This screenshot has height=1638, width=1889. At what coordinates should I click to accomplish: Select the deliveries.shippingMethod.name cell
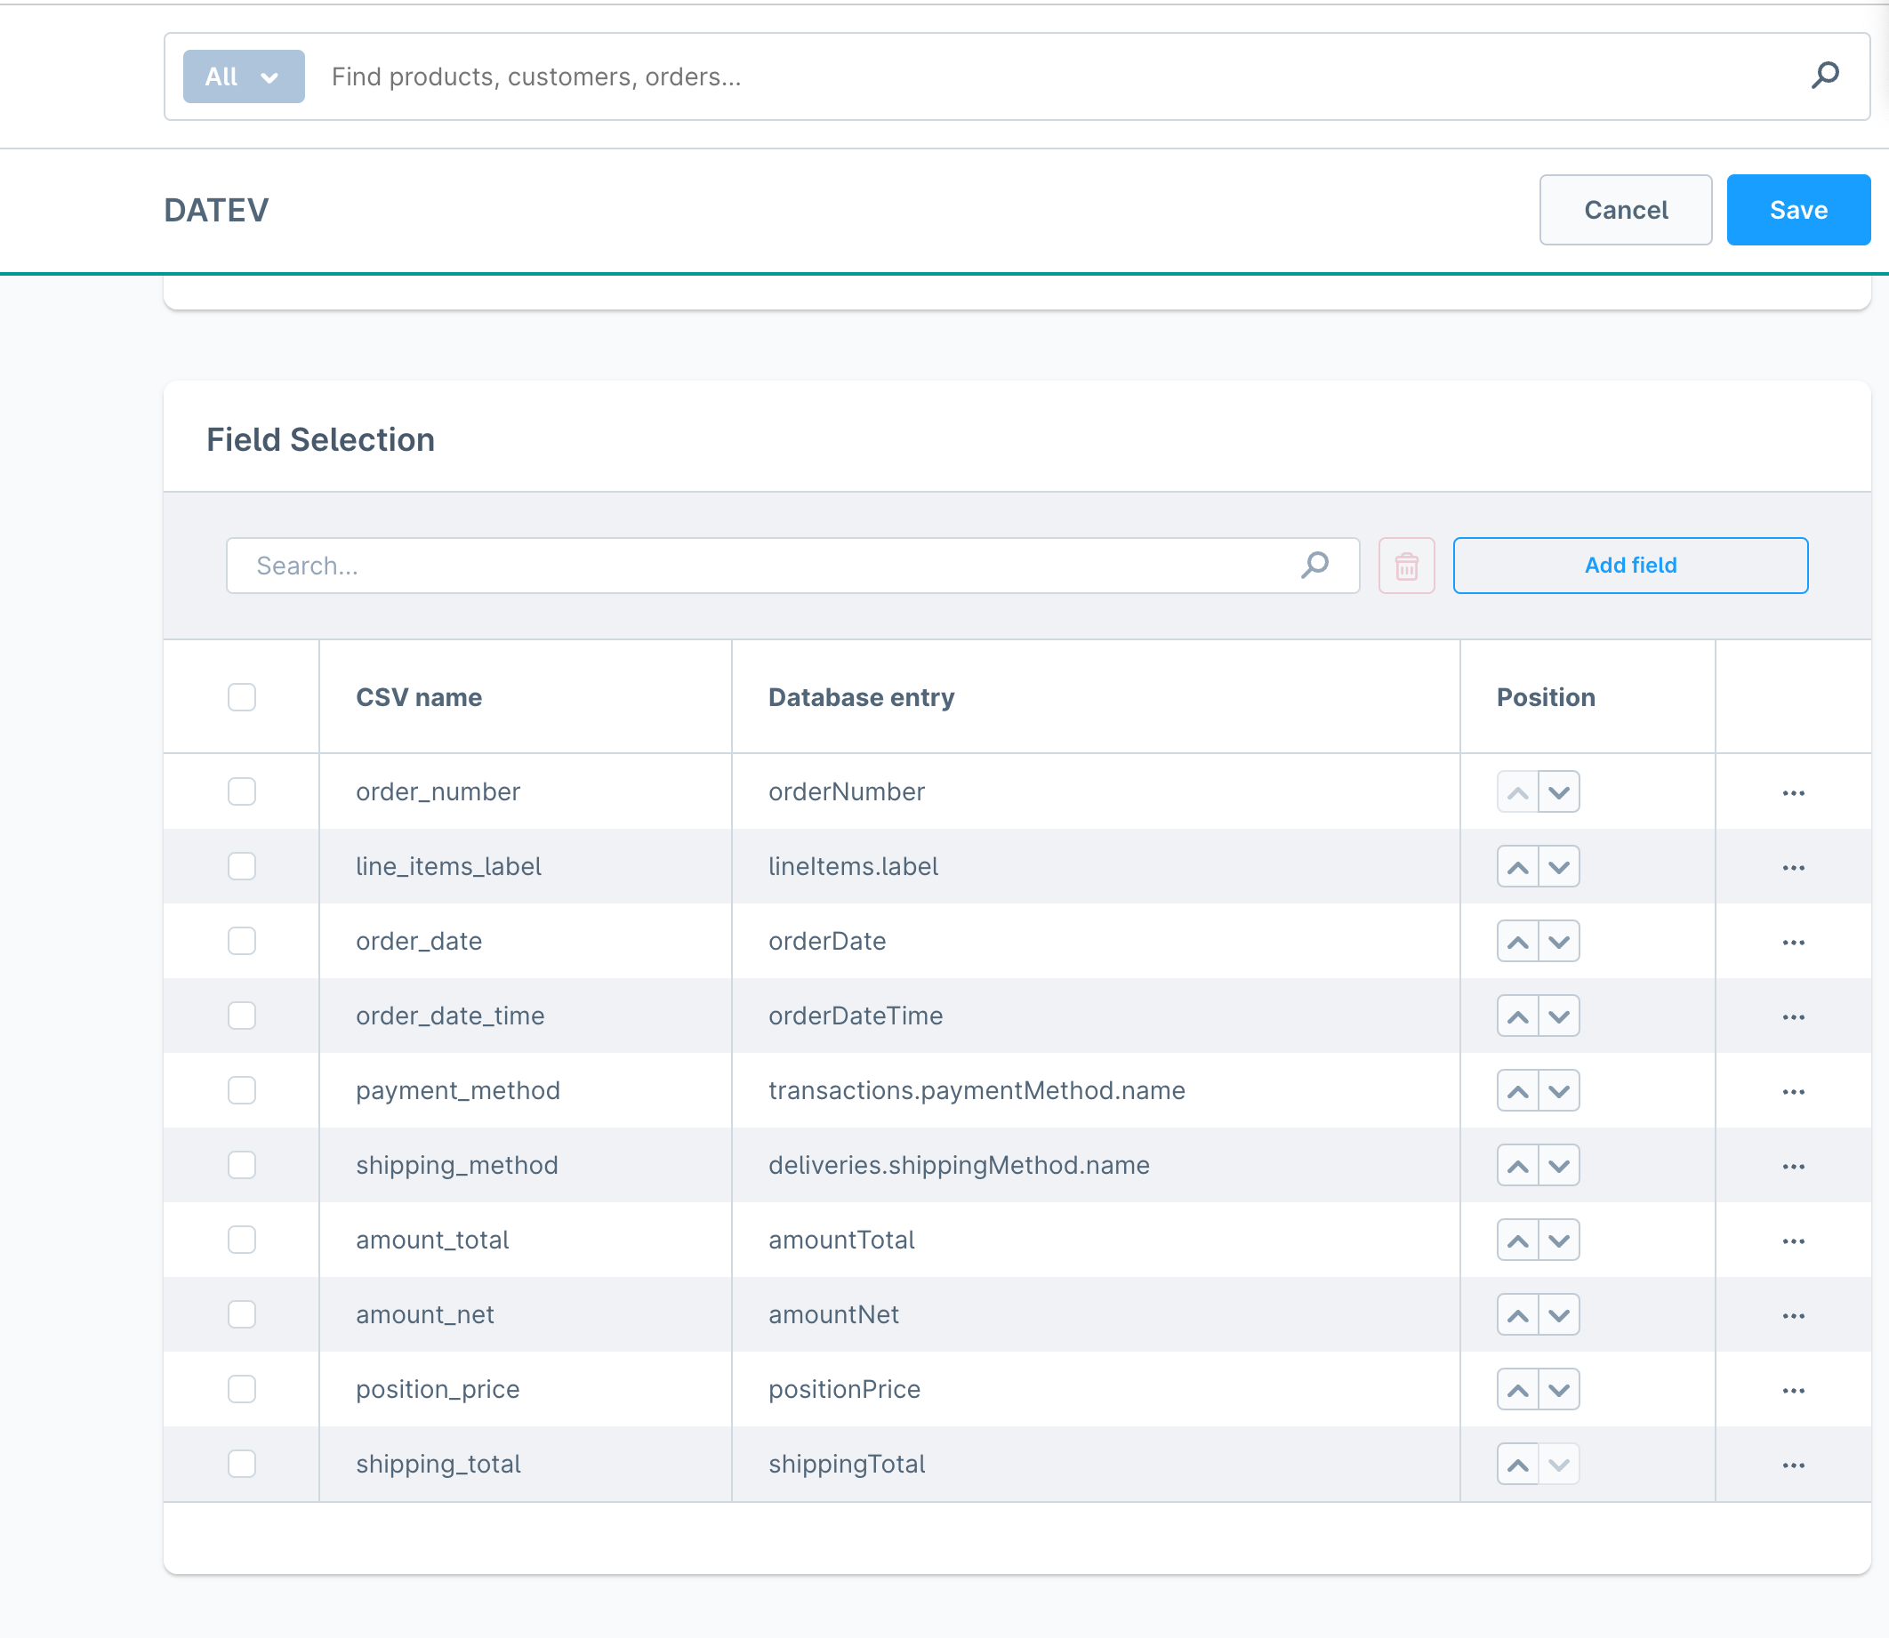click(1096, 1166)
